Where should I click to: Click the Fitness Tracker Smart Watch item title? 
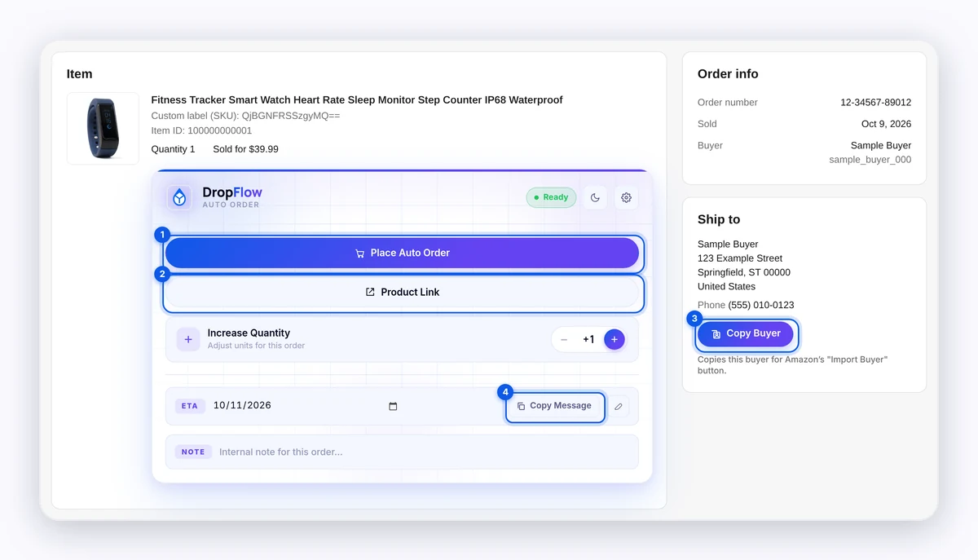click(357, 100)
